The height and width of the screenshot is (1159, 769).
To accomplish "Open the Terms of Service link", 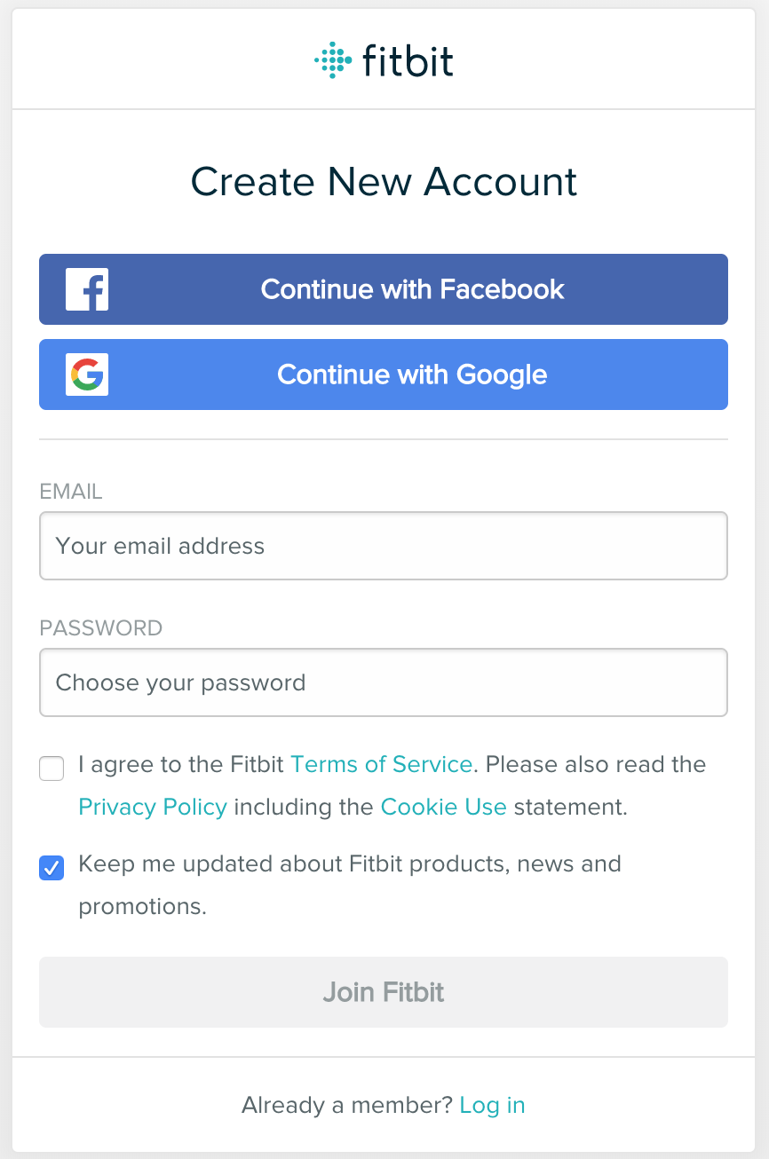I will point(381,764).
